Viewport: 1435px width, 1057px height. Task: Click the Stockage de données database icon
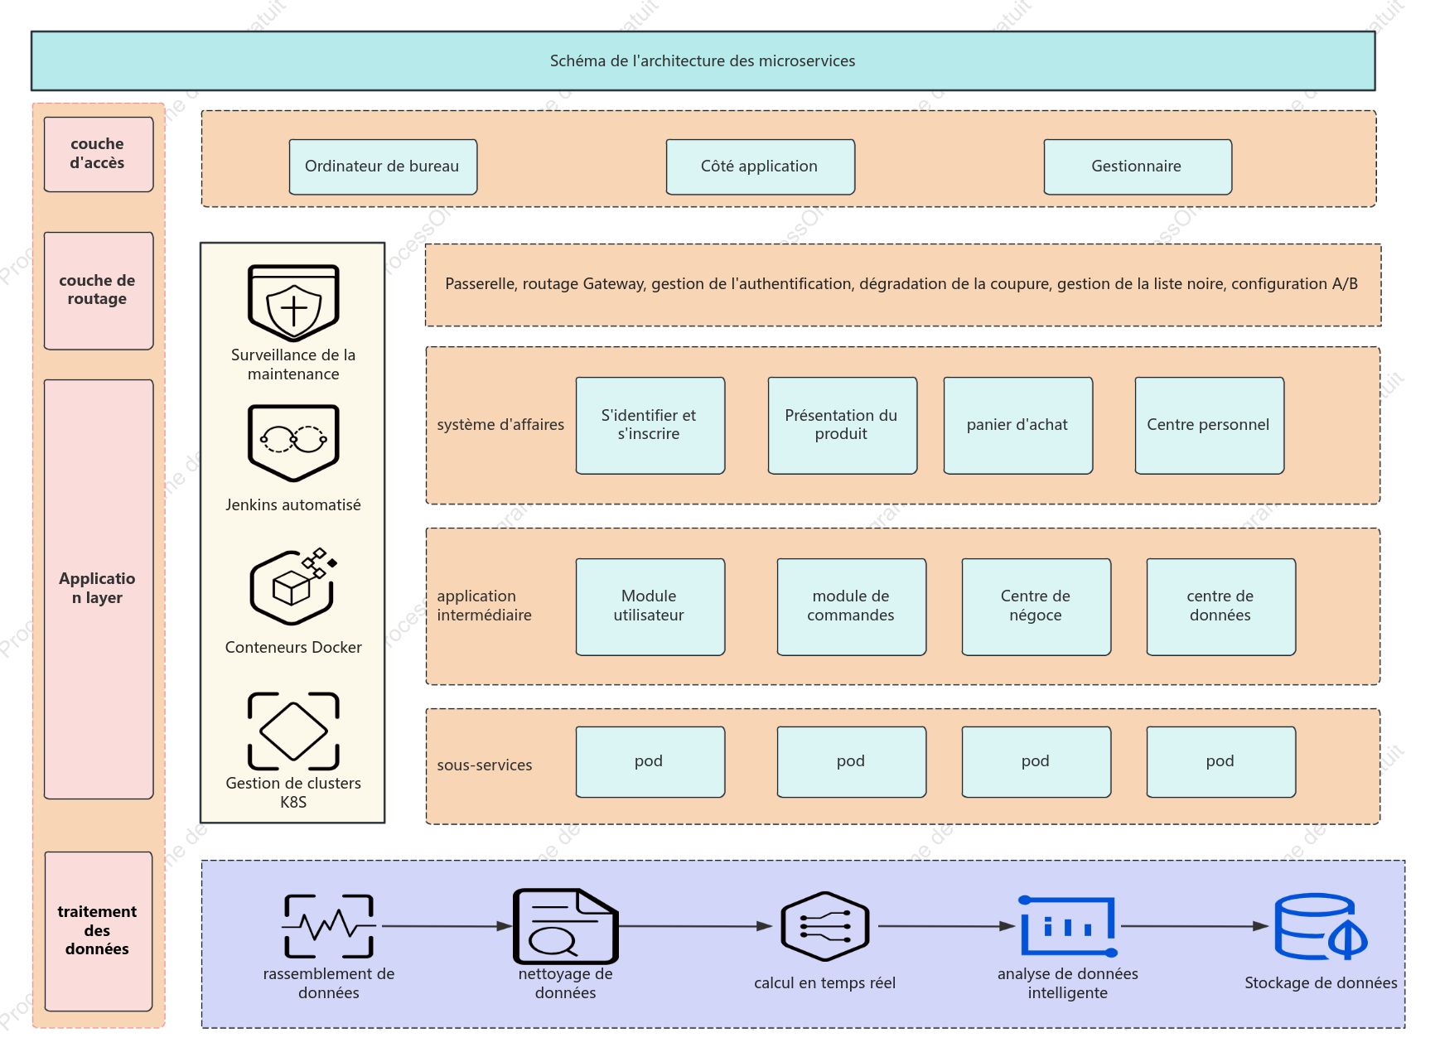click(x=1321, y=926)
